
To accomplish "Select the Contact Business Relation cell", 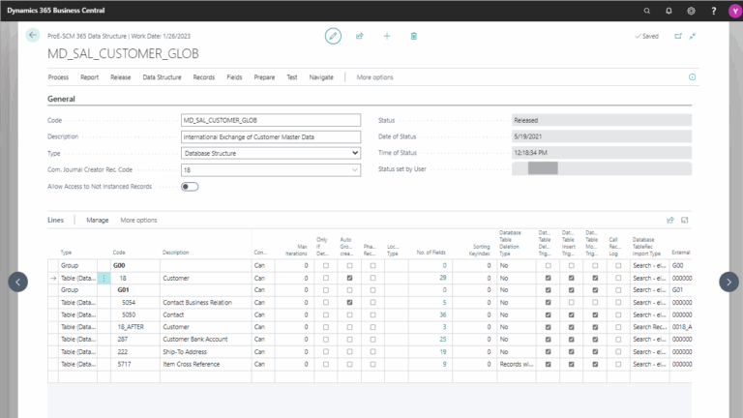I will [x=206, y=302].
